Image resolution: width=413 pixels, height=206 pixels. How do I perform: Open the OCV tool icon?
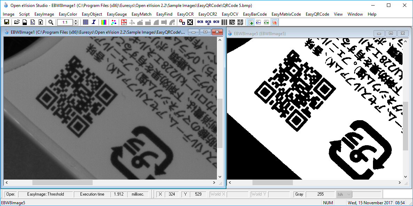pos(216,22)
